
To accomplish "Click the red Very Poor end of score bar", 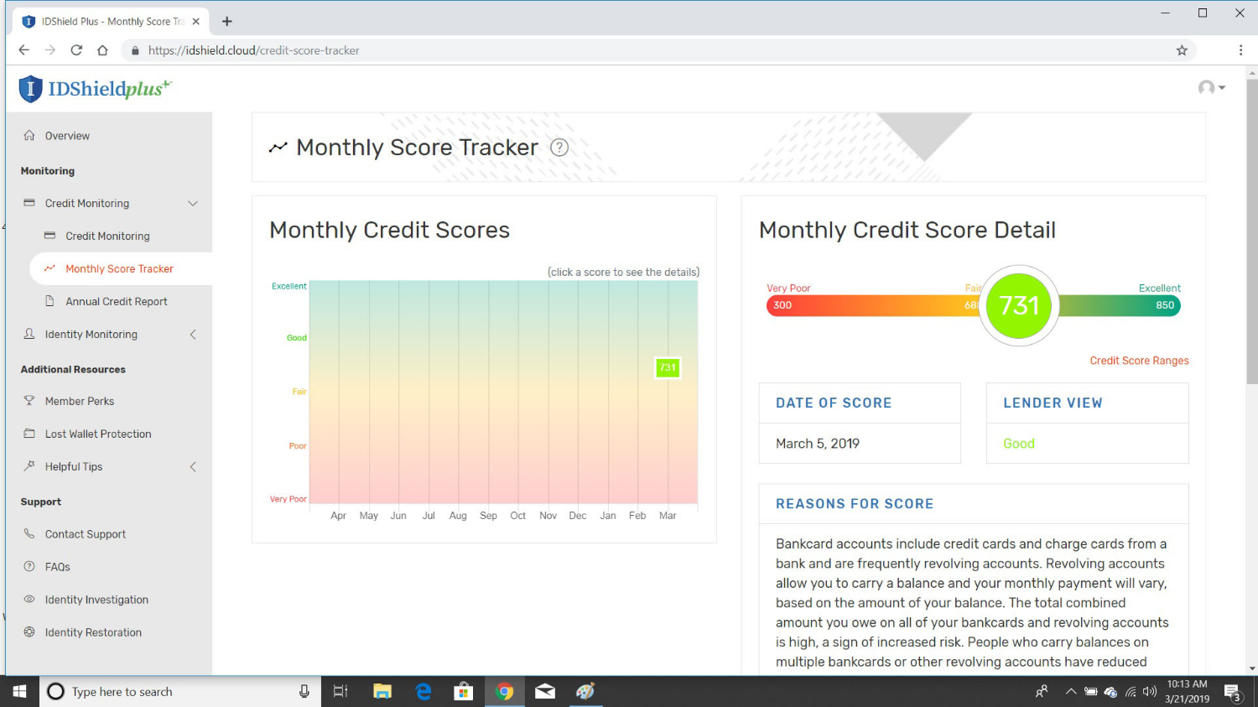I will point(782,305).
